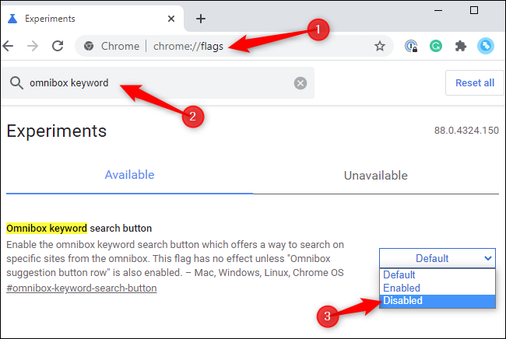Viewport: 506px width, 339px height.
Task: Click the 'omnibox keyword' search field
Action: 158,83
